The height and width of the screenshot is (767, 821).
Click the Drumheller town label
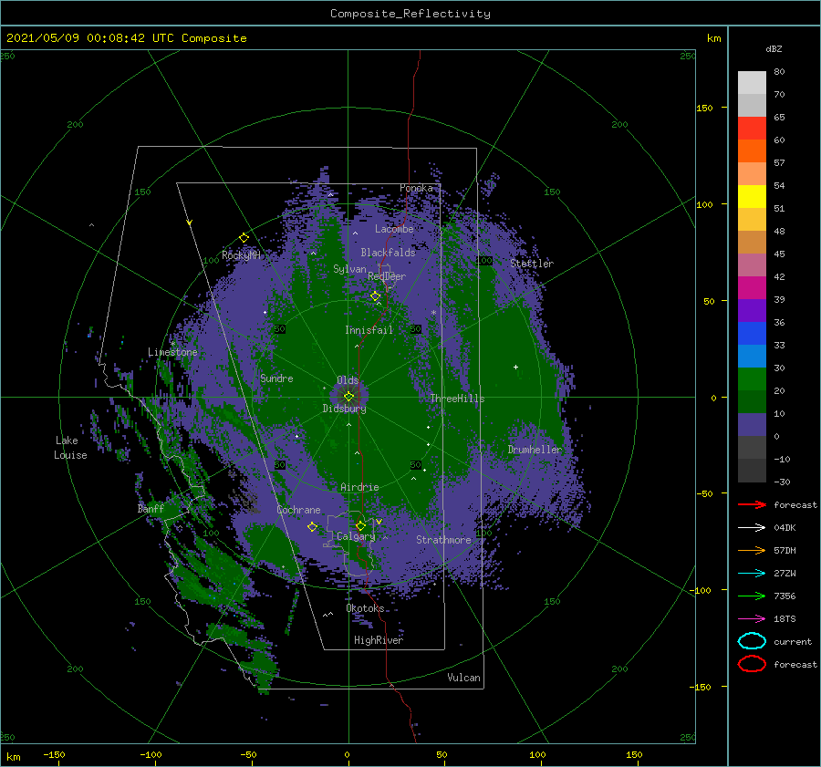pyautogui.click(x=535, y=450)
